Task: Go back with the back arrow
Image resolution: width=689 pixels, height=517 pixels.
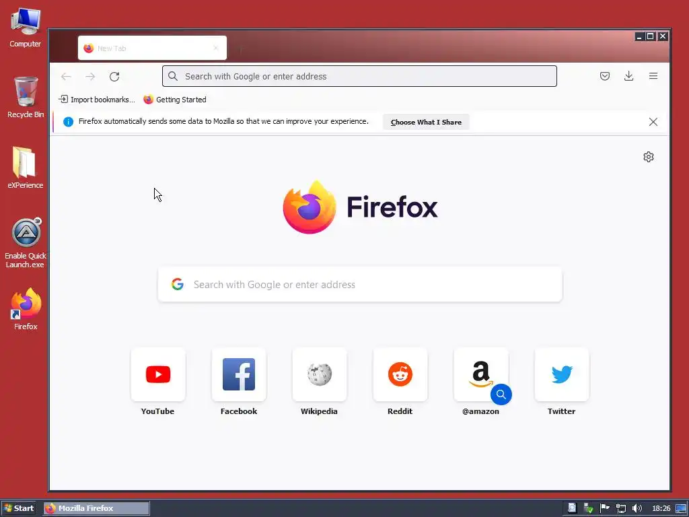Action: click(66, 77)
